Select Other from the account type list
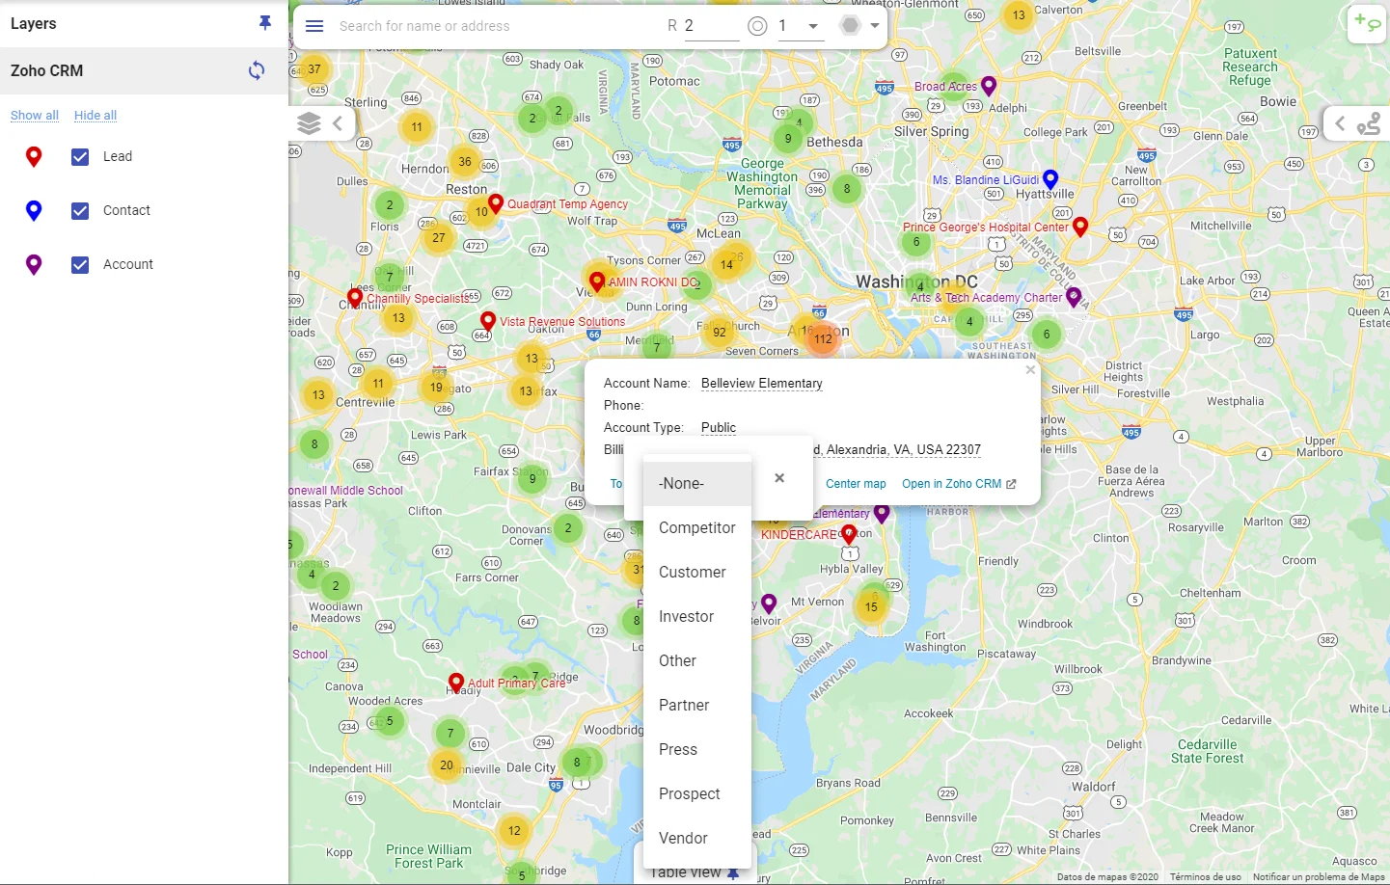Screen dimensions: 1390x885 coord(697,661)
